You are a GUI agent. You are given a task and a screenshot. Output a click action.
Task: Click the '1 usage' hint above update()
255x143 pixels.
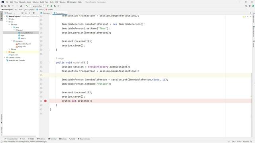(x=60, y=58)
